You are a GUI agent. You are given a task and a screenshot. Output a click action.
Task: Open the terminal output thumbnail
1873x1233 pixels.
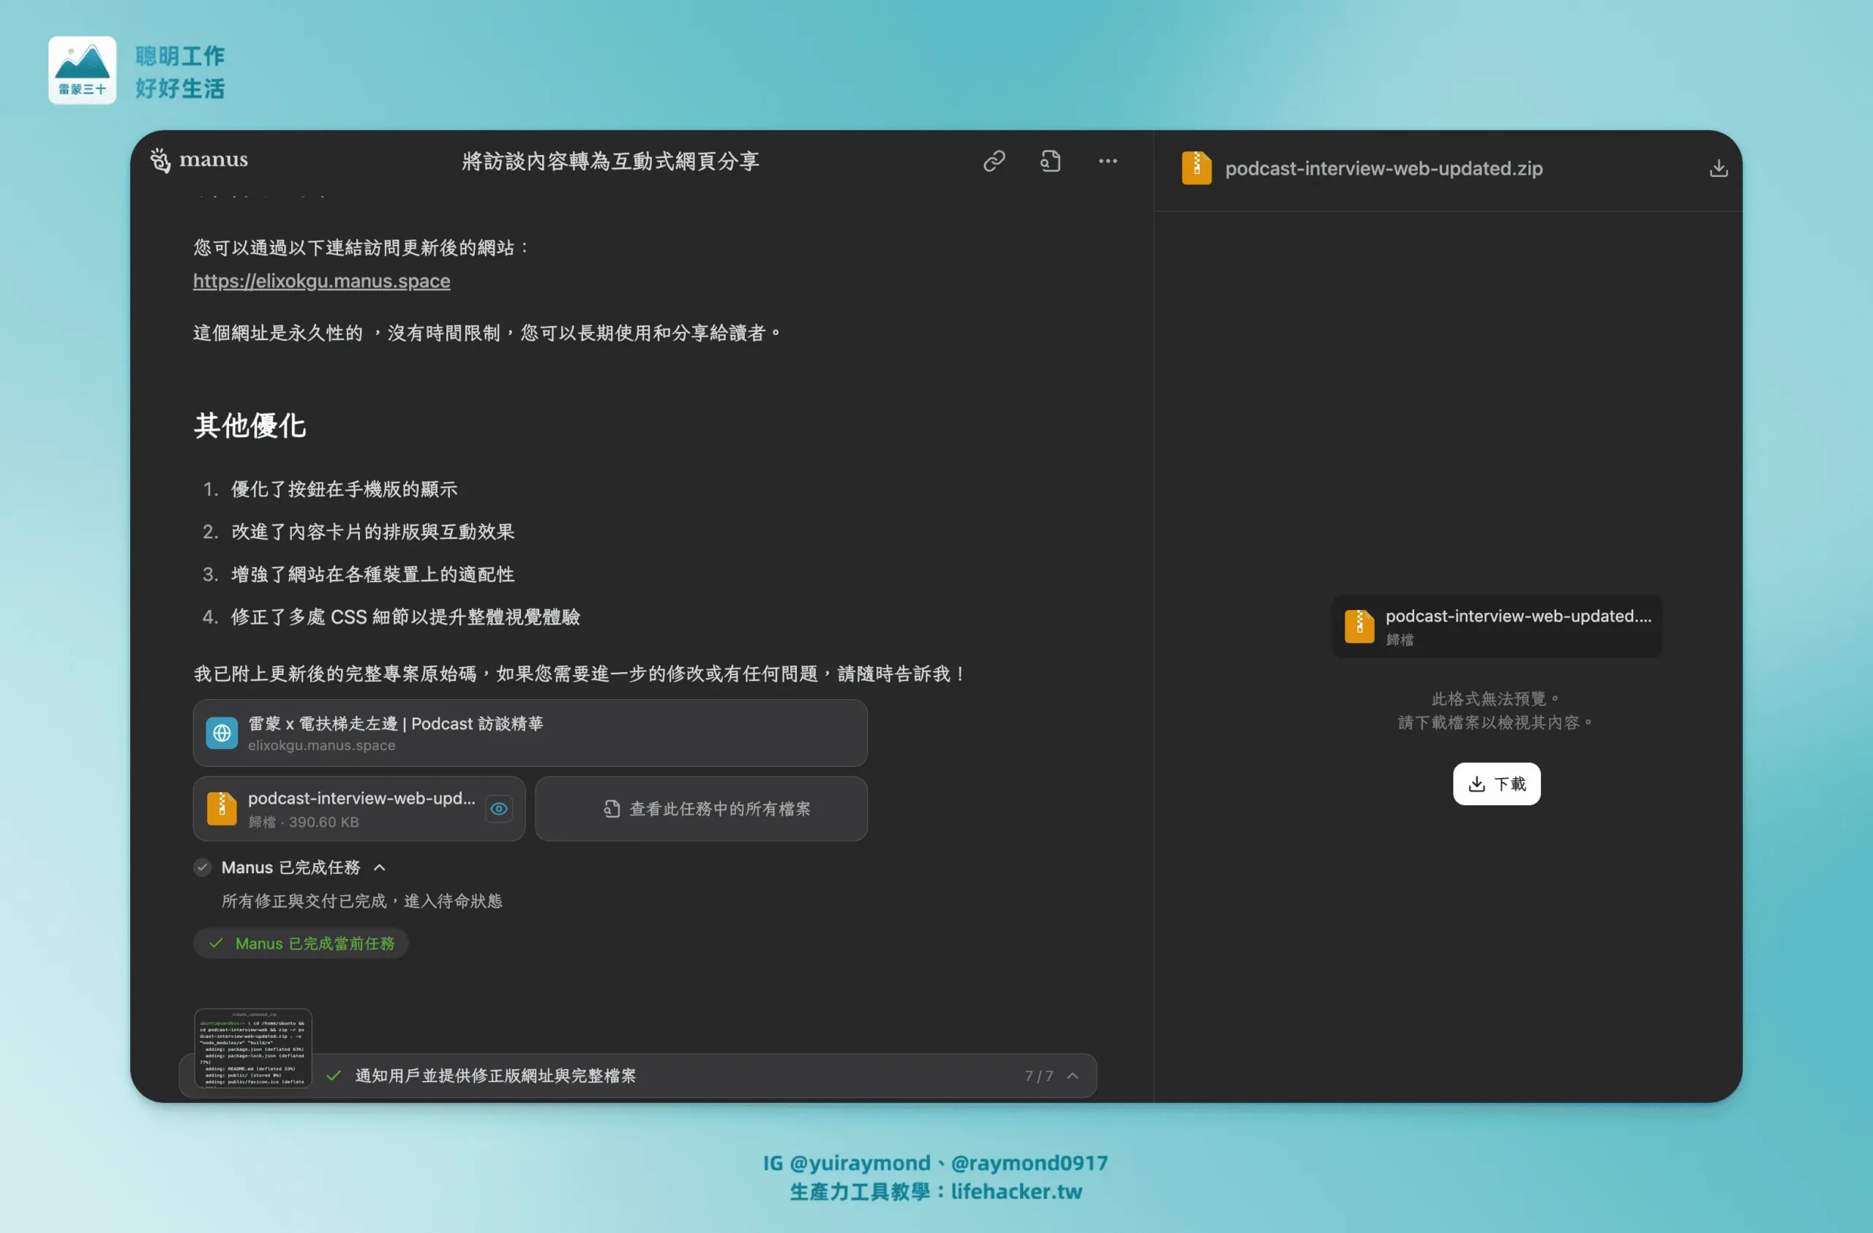pyautogui.click(x=252, y=1047)
